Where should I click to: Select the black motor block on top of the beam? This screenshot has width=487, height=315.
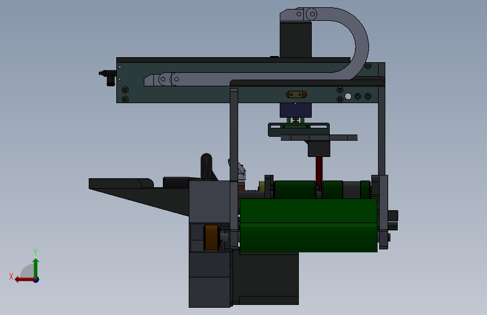[295, 39]
